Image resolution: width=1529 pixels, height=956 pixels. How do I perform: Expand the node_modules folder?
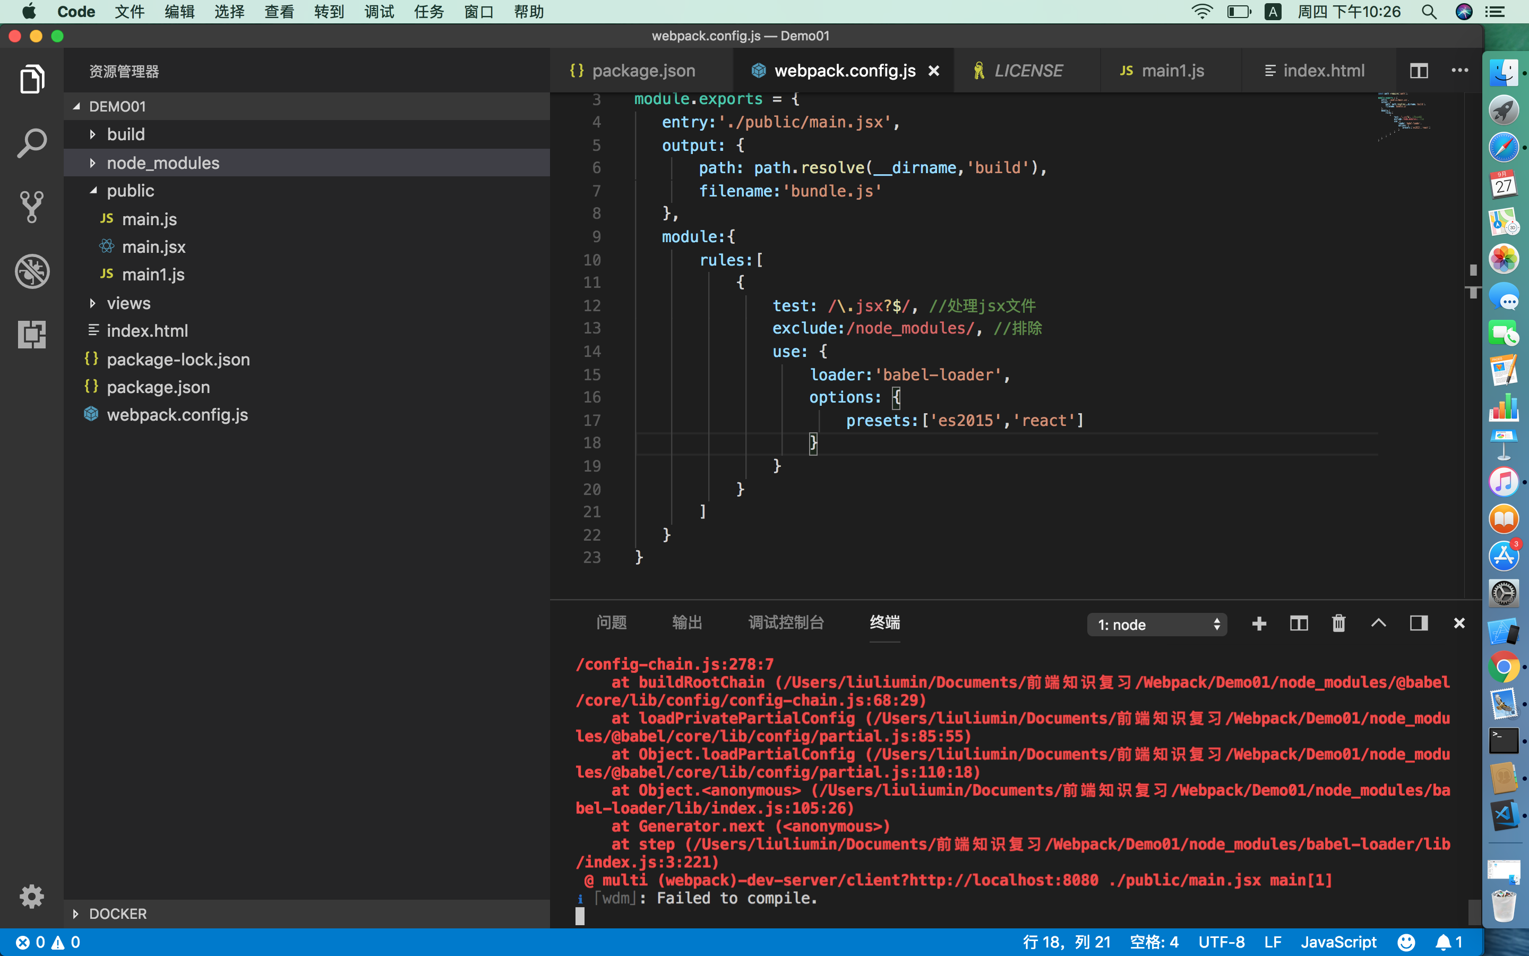[x=162, y=163]
